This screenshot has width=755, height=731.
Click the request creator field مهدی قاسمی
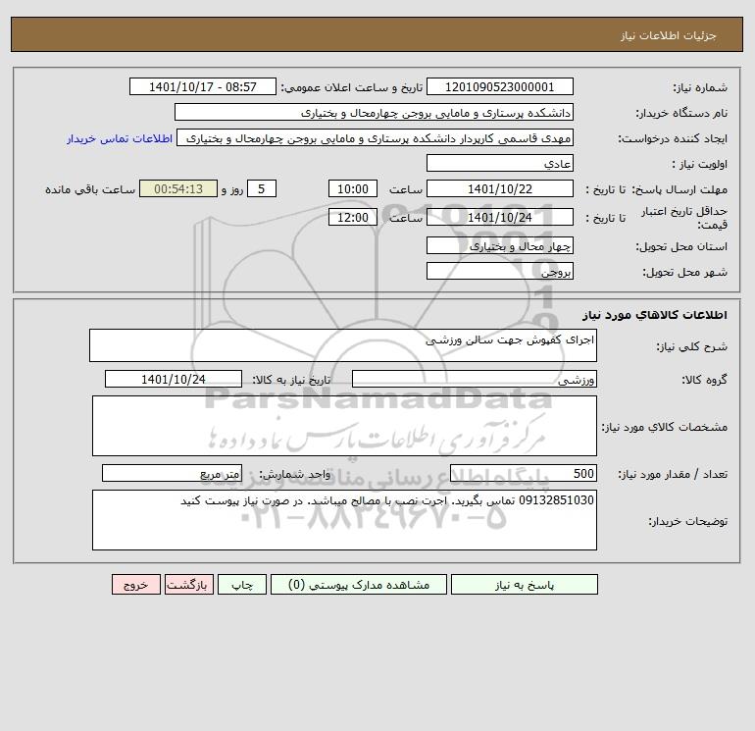376,137
